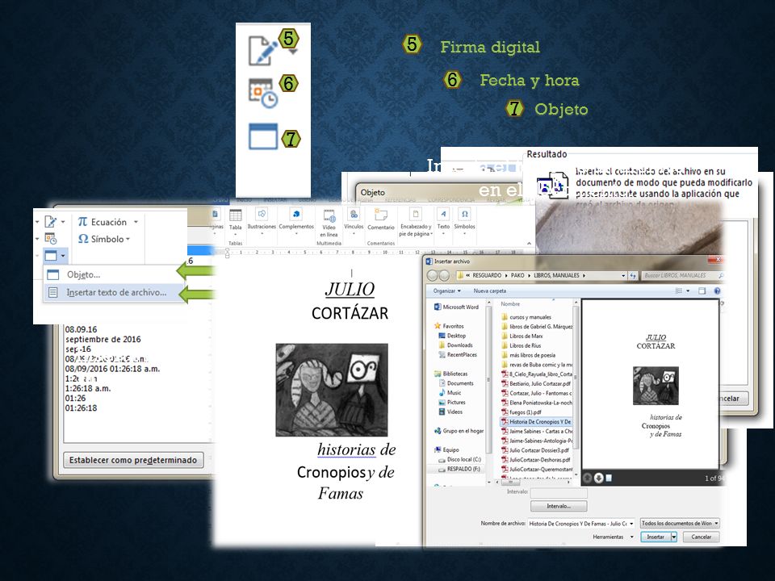Refresh the folder in Insertar archivo dialog
Image resolution: width=775 pixels, height=581 pixels.
[x=633, y=276]
